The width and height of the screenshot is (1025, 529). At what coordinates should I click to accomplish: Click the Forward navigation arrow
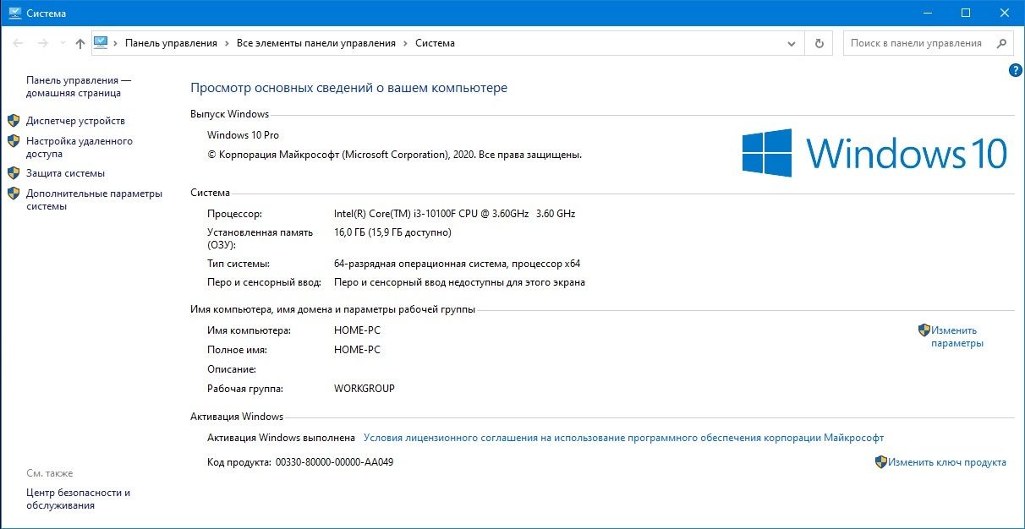click(42, 43)
